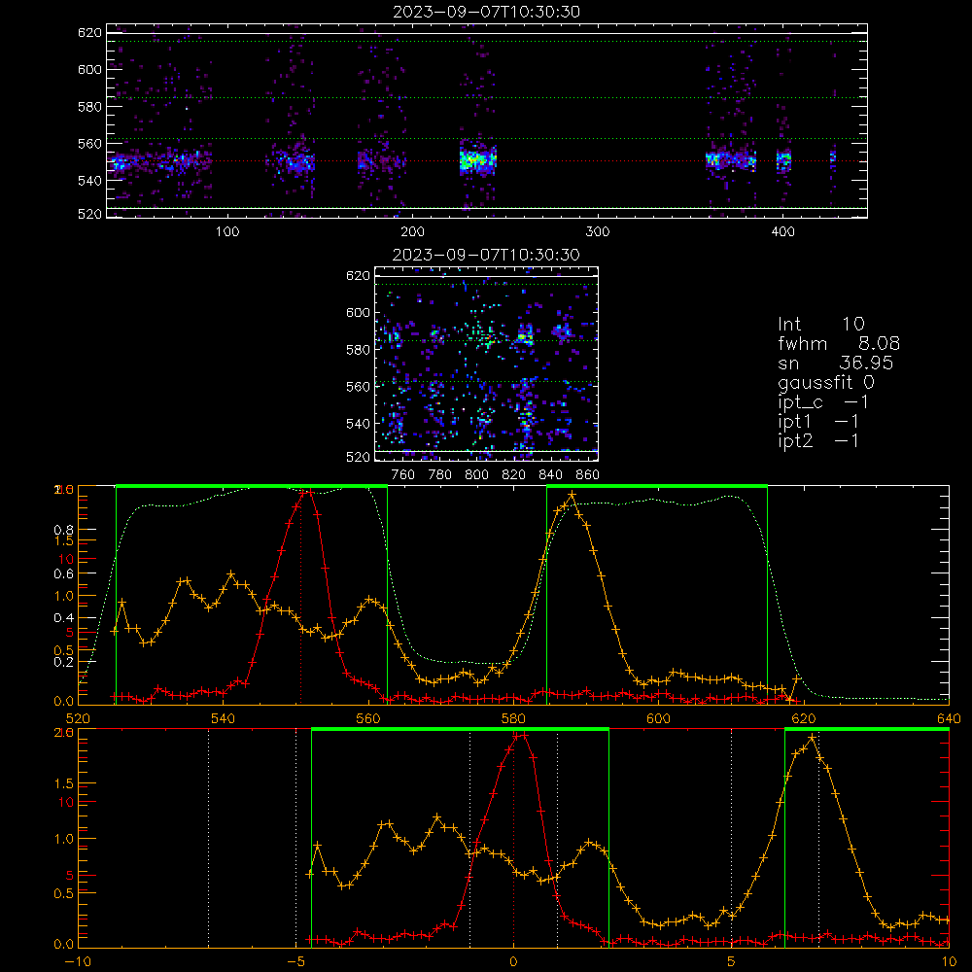
Task: Click y-axis label 580 of top image
Action: pyautogui.click(x=89, y=107)
